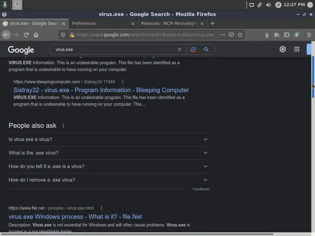View site security lock warning info
The image size is (315, 236).
pos(72,35)
